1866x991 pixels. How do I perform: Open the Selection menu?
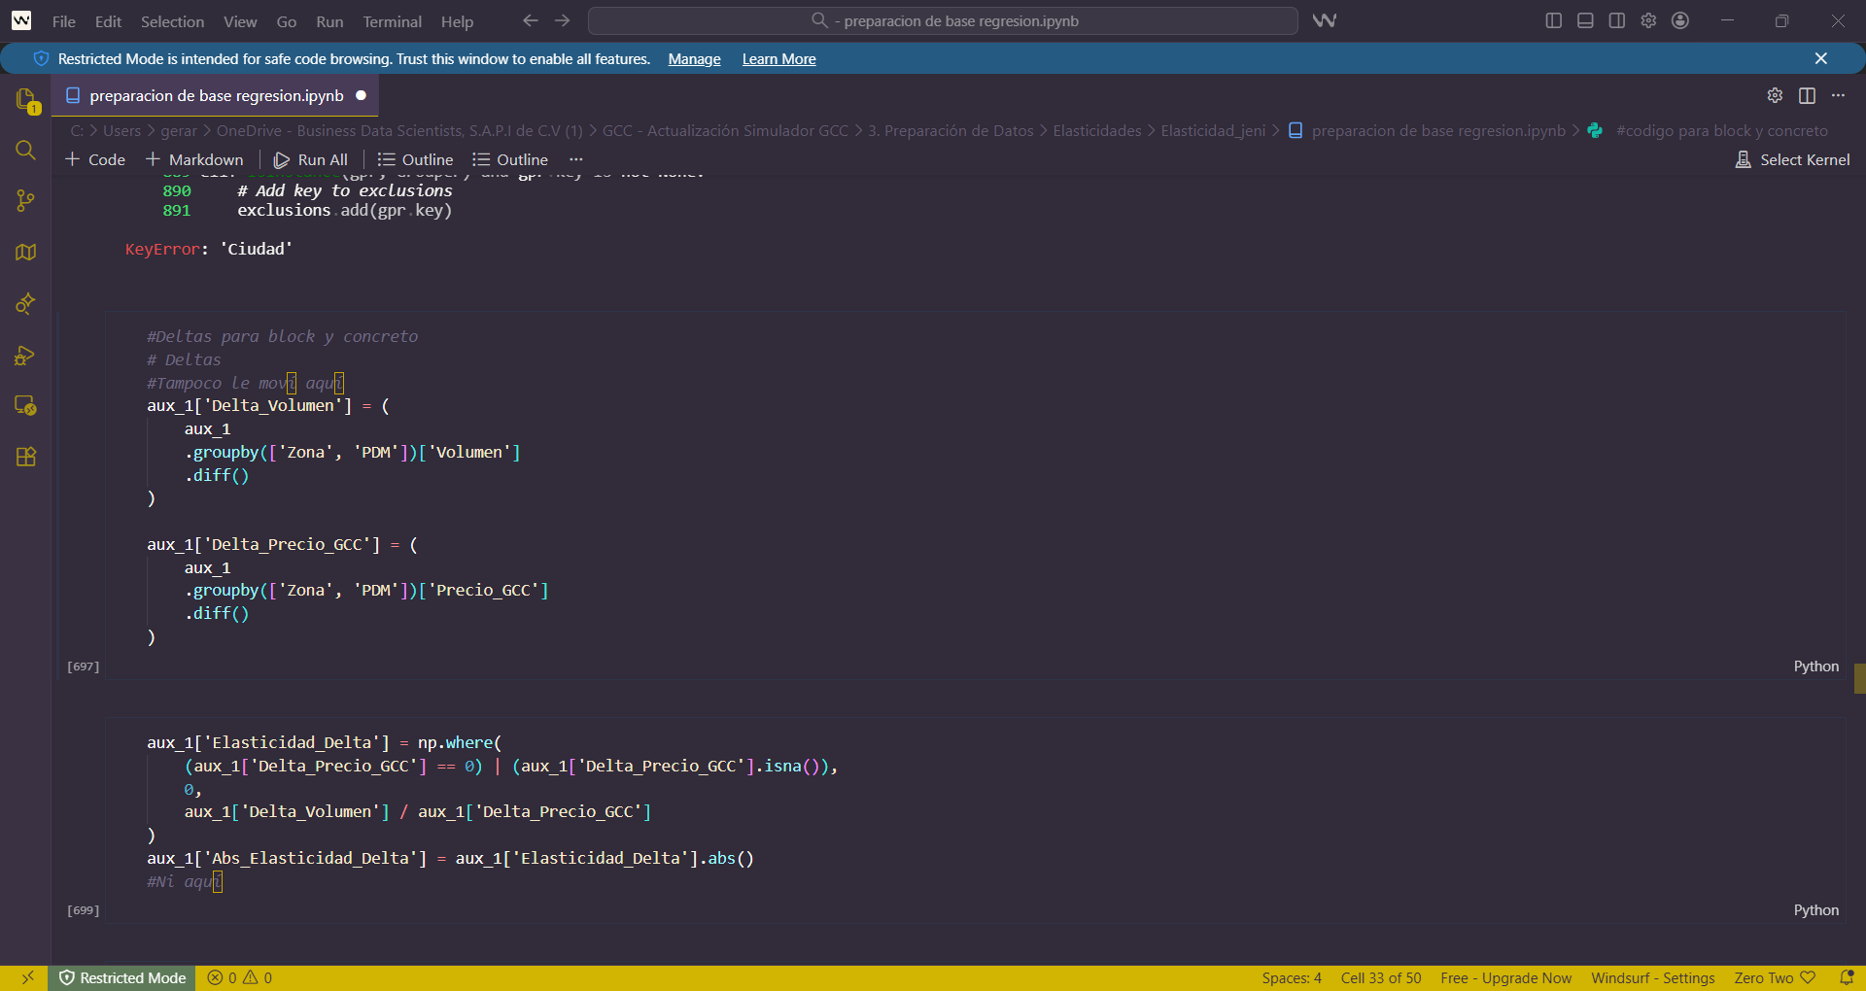pos(172,21)
